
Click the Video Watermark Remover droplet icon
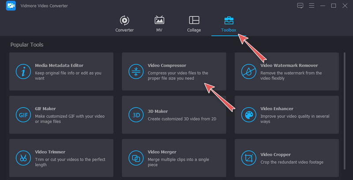[248, 71]
